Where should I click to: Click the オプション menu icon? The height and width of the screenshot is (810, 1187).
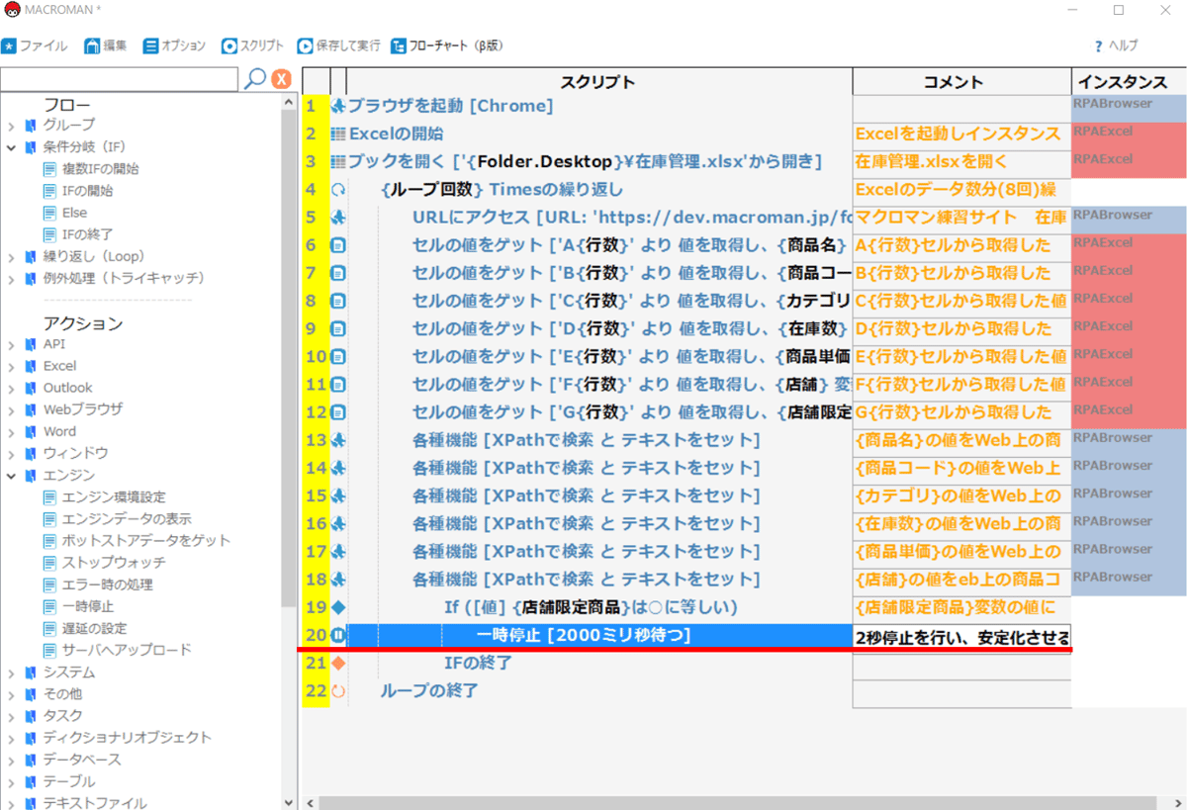pyautogui.click(x=150, y=45)
